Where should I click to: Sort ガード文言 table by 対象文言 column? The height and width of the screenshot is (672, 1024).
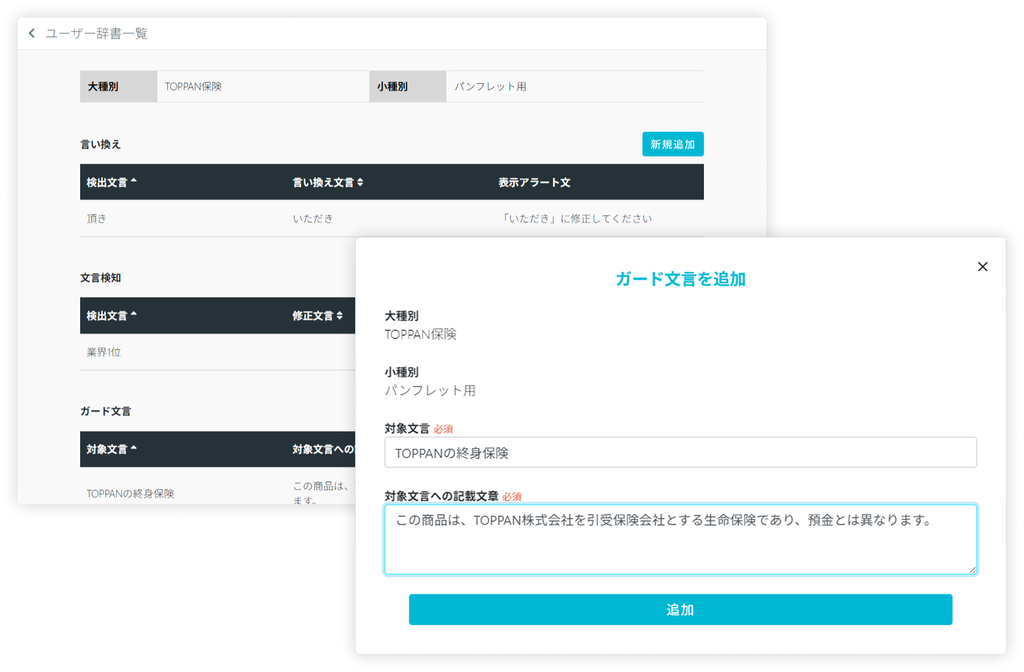click(111, 449)
